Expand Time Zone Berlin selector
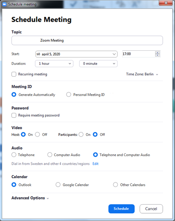175x221 pixels. tap(142, 74)
